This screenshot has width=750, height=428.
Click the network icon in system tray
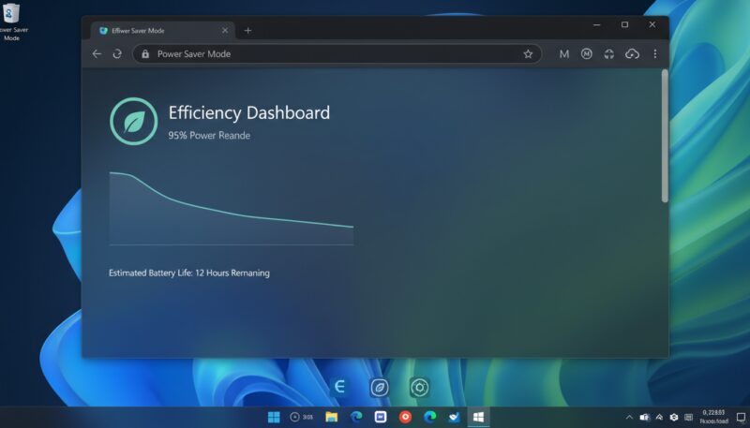(659, 418)
